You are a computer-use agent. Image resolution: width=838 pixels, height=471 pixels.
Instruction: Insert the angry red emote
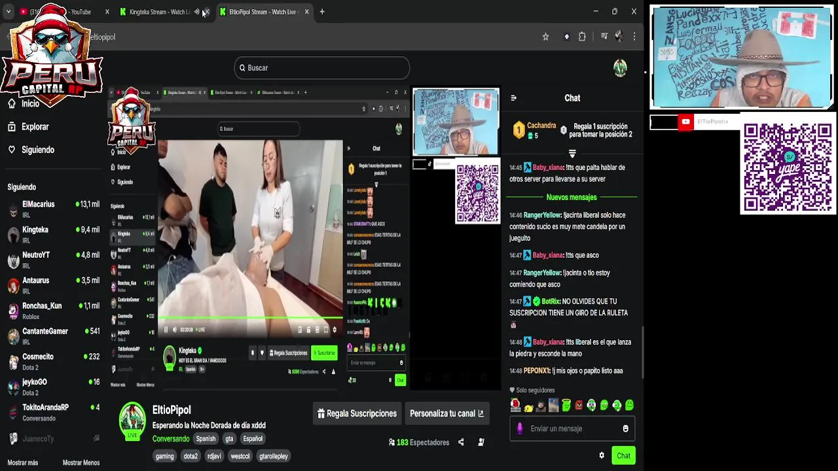[x=579, y=406]
